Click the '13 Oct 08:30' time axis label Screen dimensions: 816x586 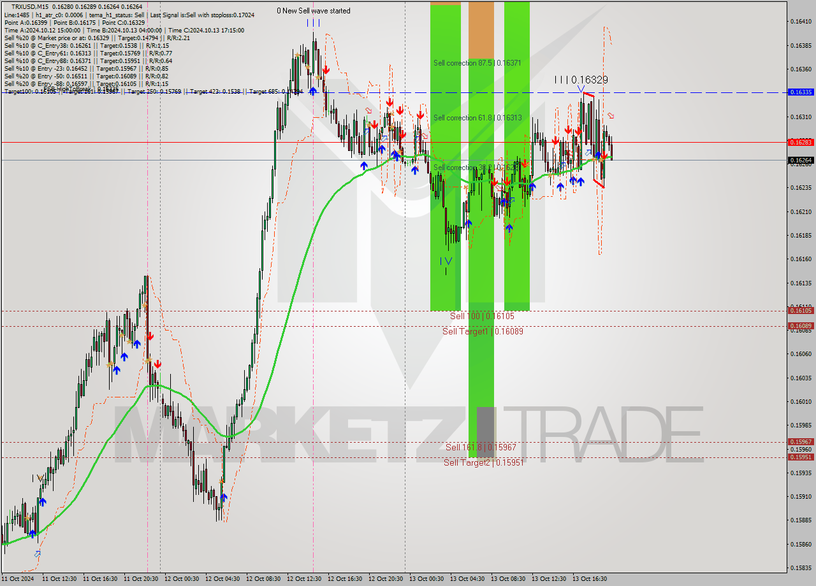pyautogui.click(x=508, y=579)
